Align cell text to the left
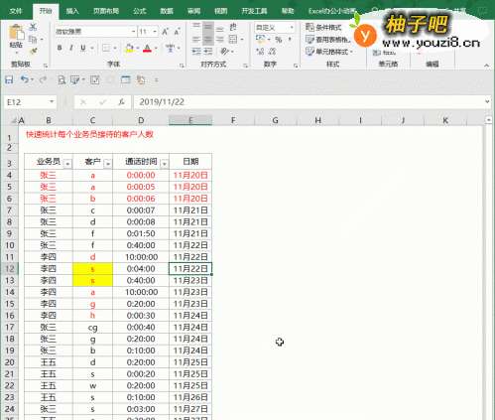The image size is (495, 420). click(x=196, y=40)
